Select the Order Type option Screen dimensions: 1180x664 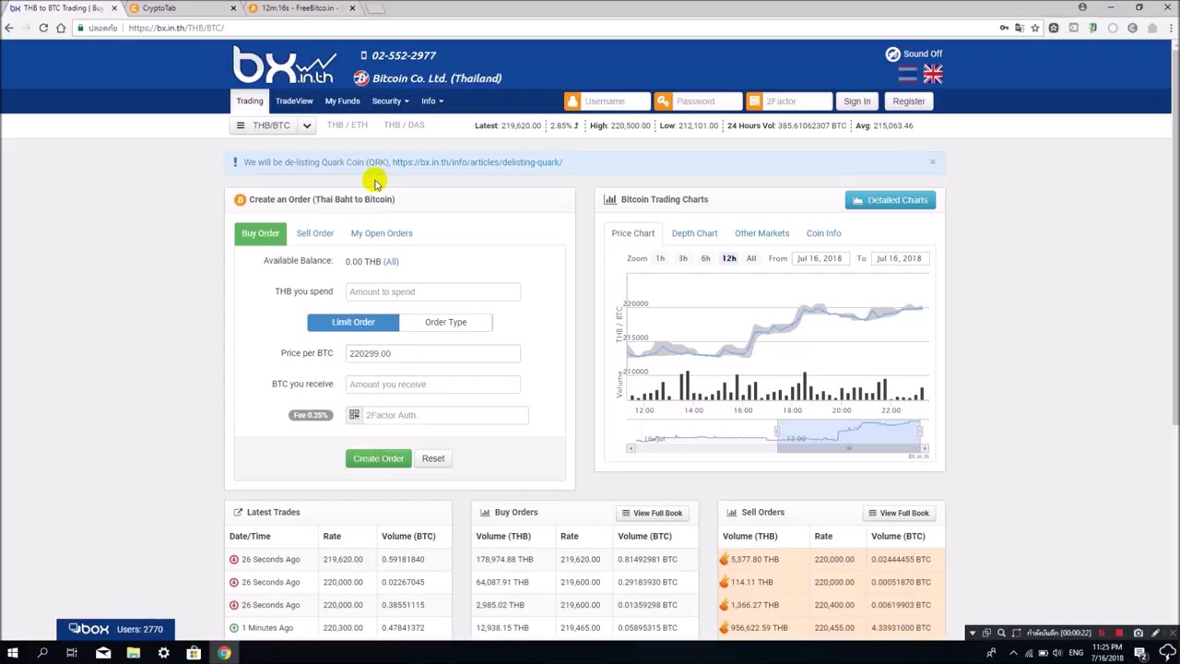click(445, 322)
